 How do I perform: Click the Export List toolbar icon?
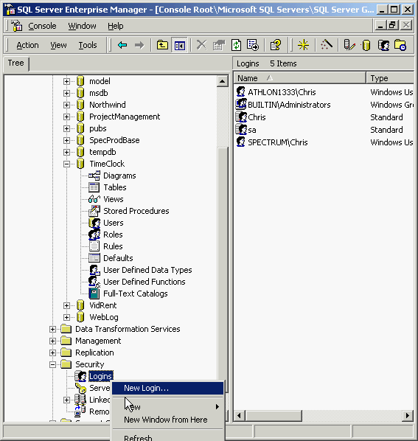click(253, 45)
